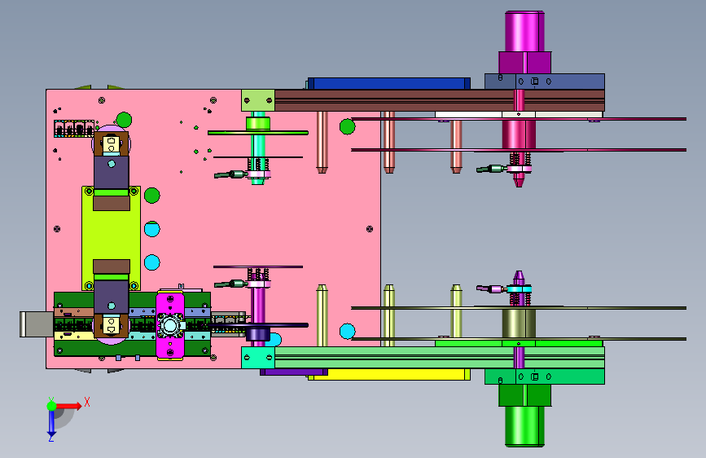Click the blue Z axis arrow of the triad
Viewport: 706px width, 458px height.
click(51, 424)
